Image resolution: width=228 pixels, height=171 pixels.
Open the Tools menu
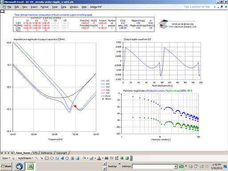click(x=55, y=7)
